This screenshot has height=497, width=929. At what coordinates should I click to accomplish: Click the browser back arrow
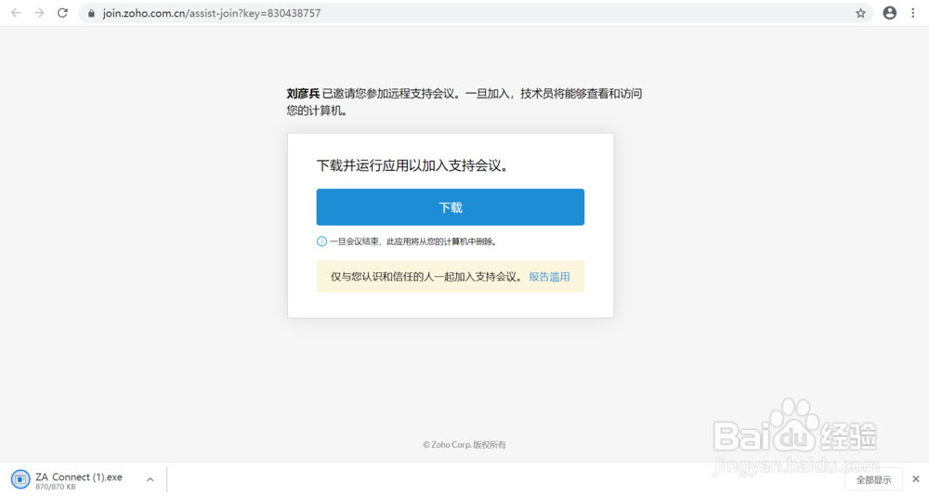tap(16, 12)
